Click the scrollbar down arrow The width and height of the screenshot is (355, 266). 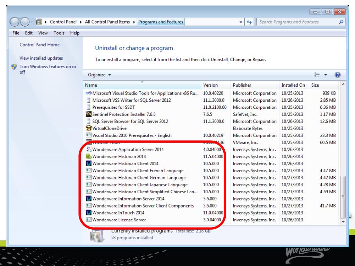click(x=343, y=222)
